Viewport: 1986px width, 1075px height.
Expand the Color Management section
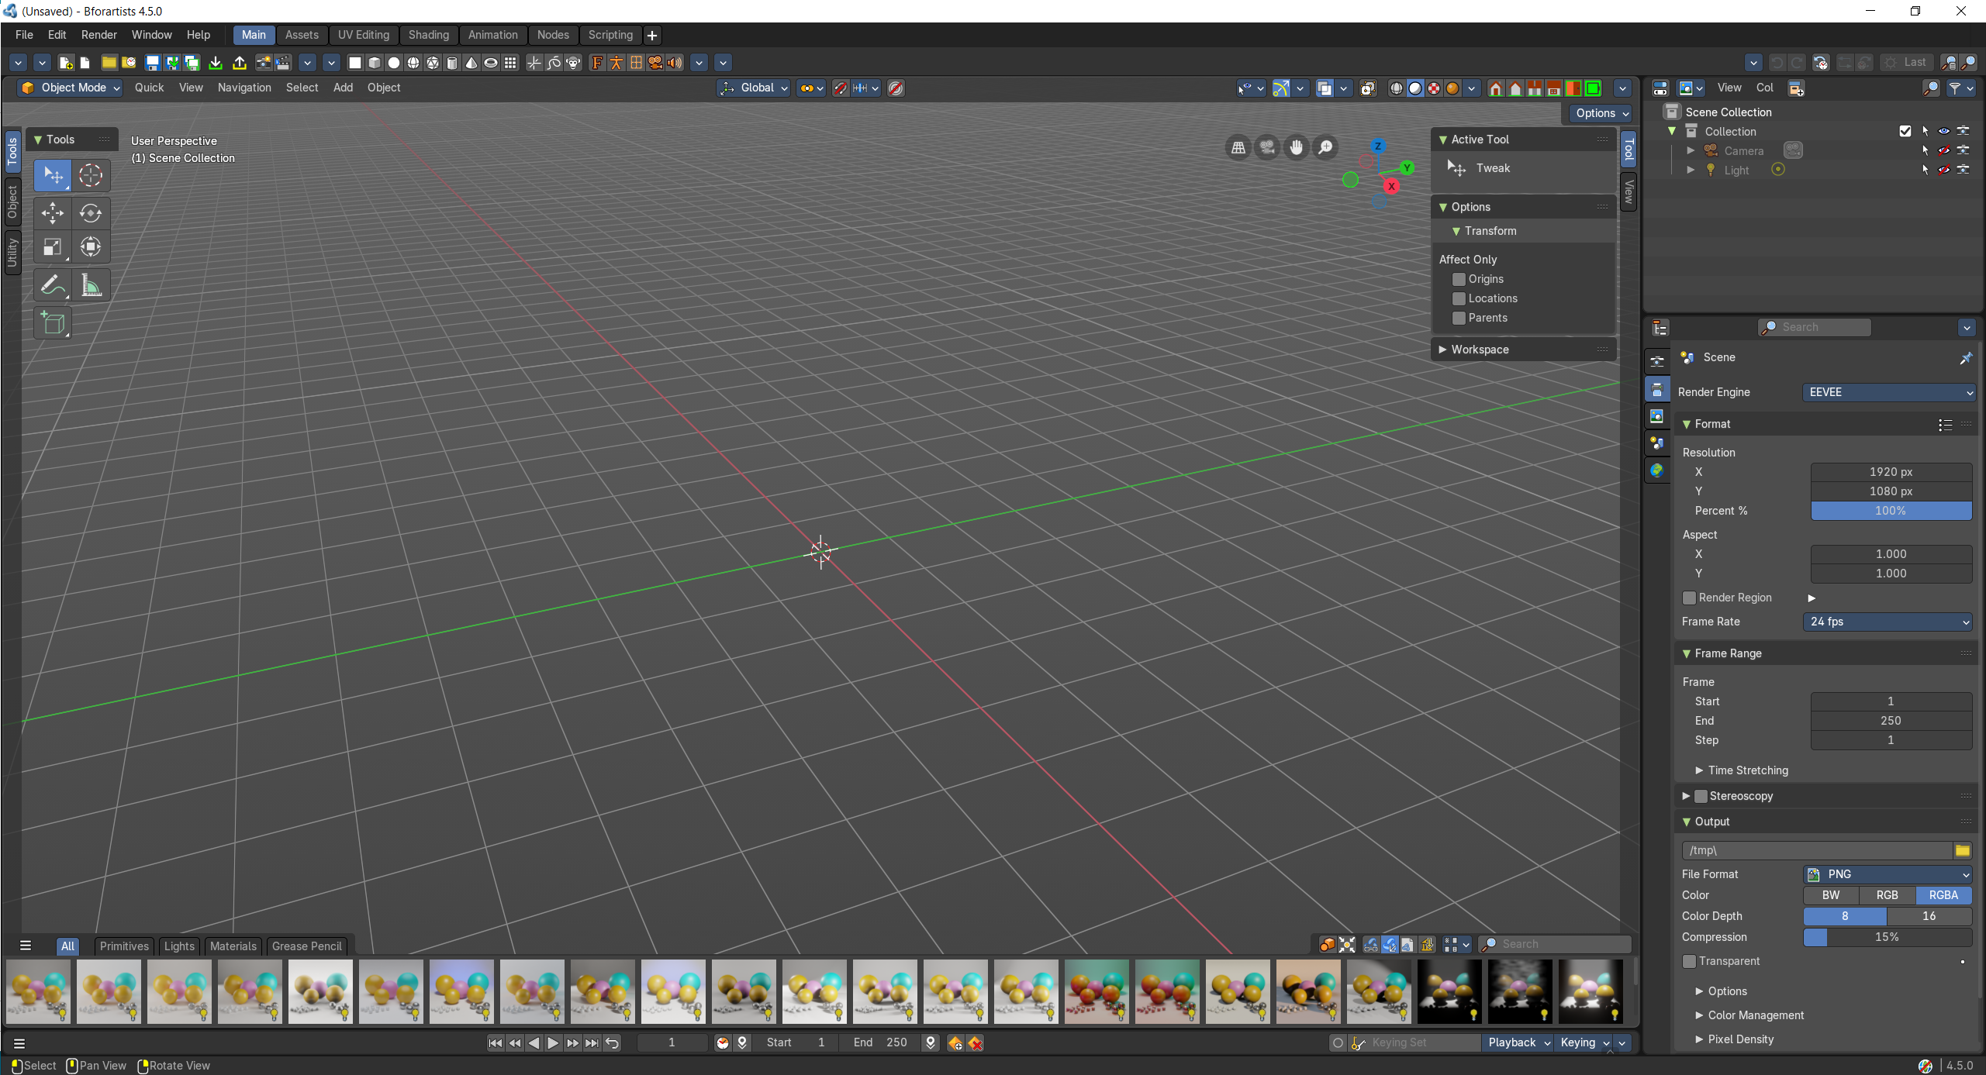[x=1756, y=1015]
